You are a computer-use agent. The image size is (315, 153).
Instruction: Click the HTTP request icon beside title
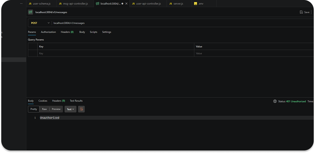coord(30,12)
